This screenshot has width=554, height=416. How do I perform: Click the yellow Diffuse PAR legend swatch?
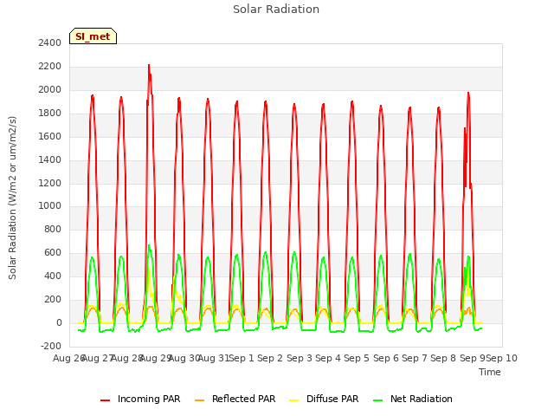pyautogui.click(x=294, y=400)
